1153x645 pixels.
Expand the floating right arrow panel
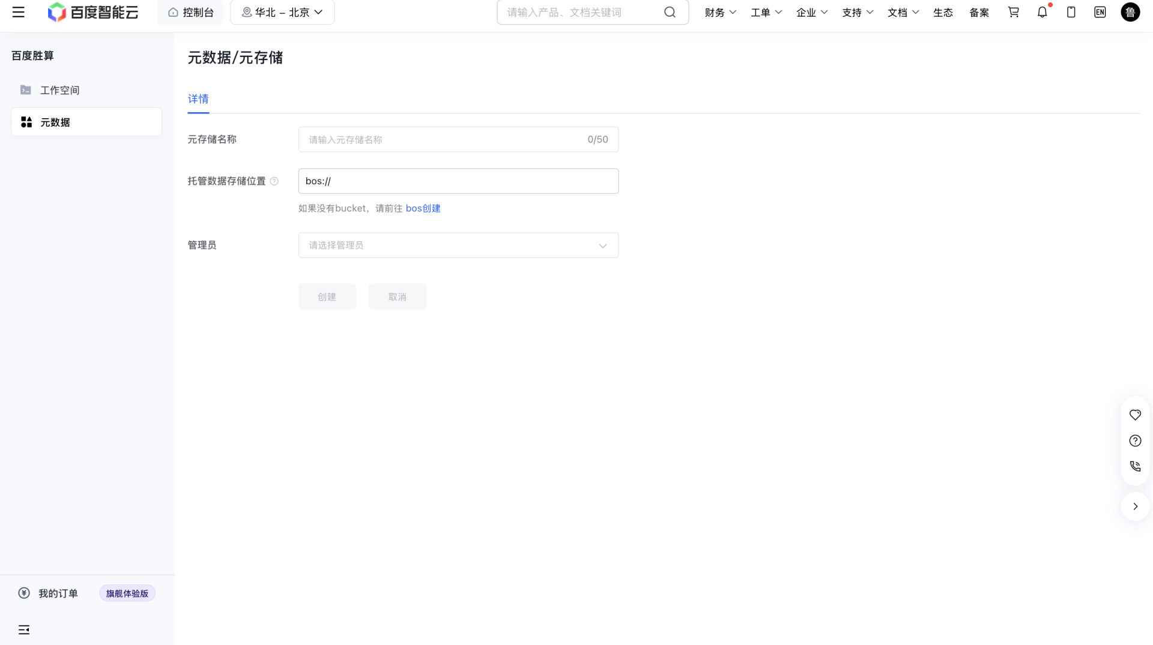point(1135,506)
